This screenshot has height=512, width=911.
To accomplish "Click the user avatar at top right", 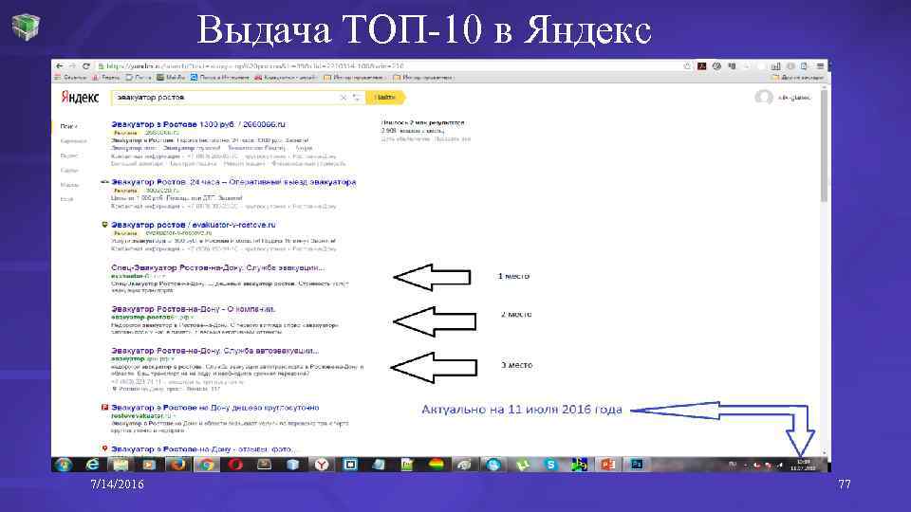I will point(763,98).
